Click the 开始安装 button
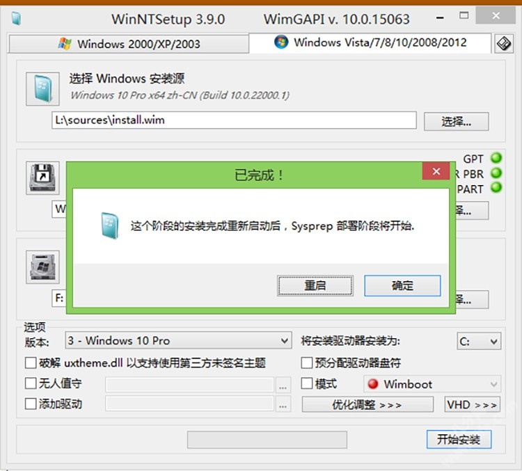The width and height of the screenshot is (522, 471). [x=459, y=440]
